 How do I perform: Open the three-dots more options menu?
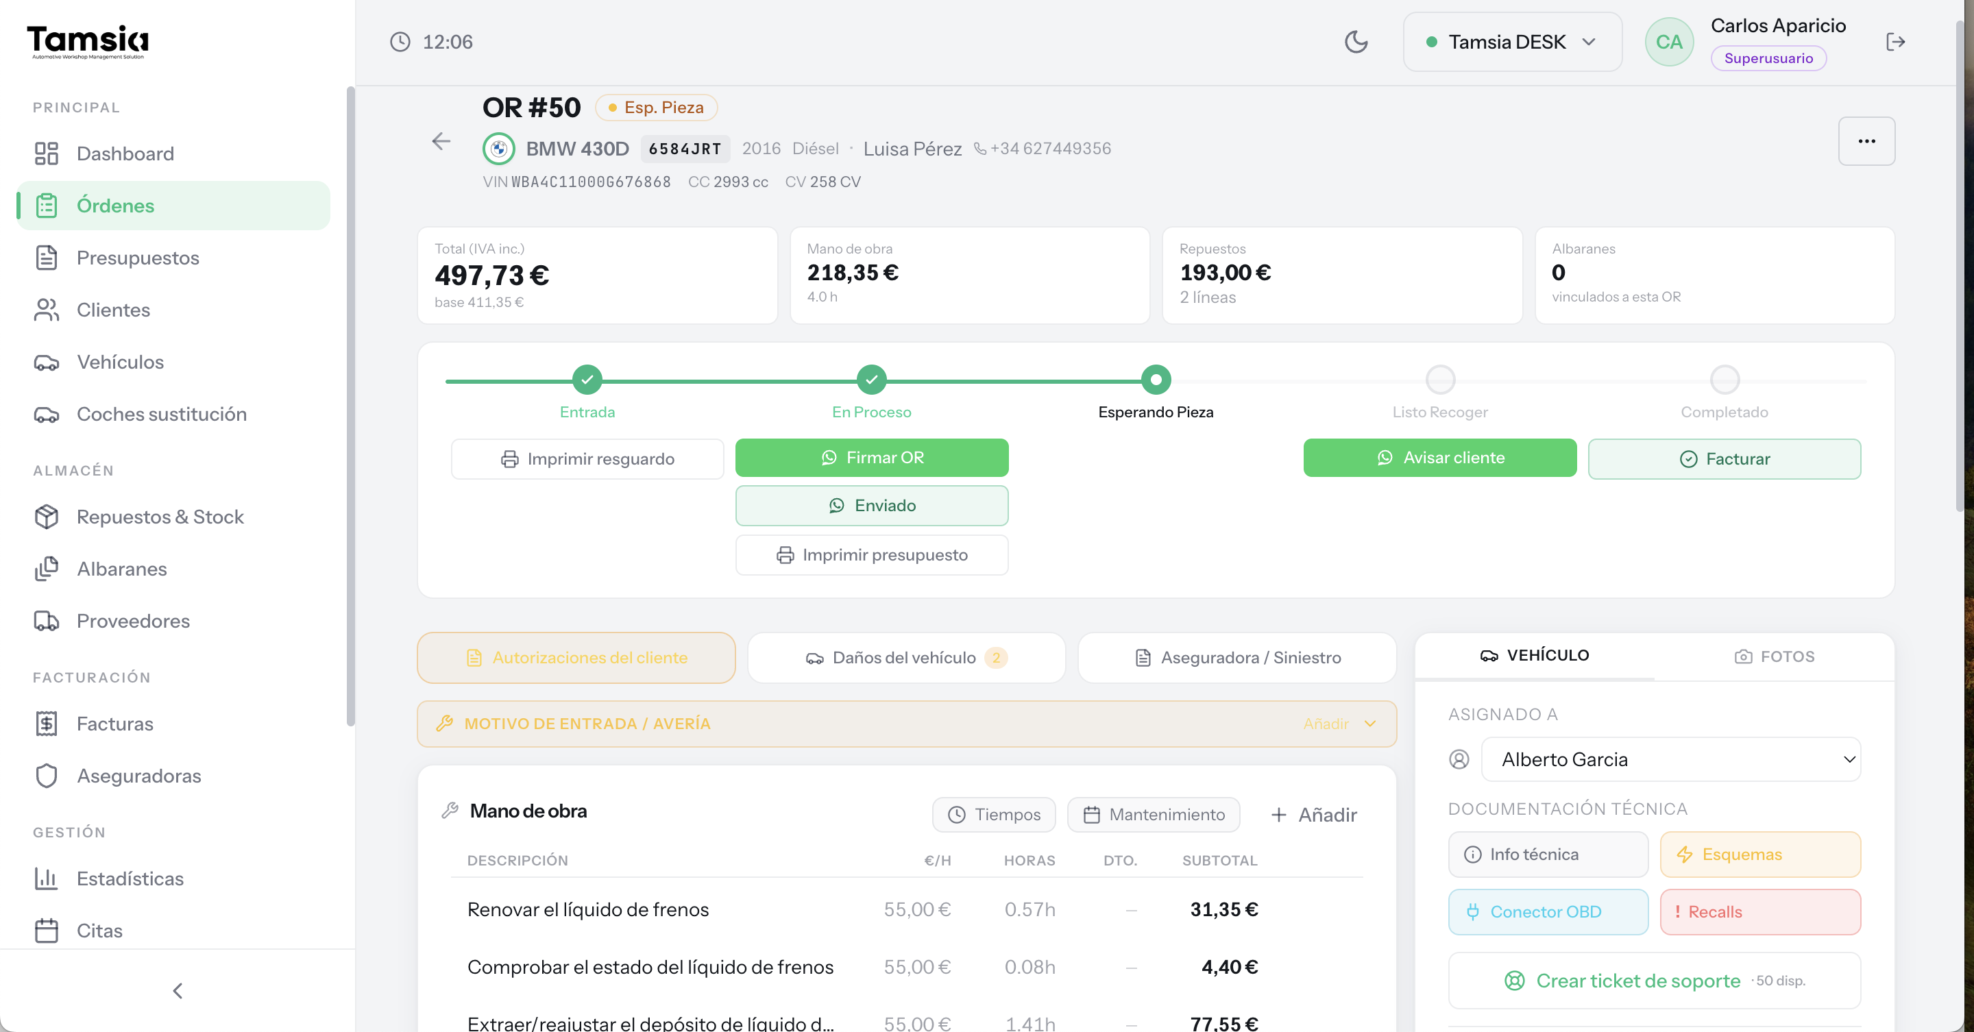(1866, 141)
